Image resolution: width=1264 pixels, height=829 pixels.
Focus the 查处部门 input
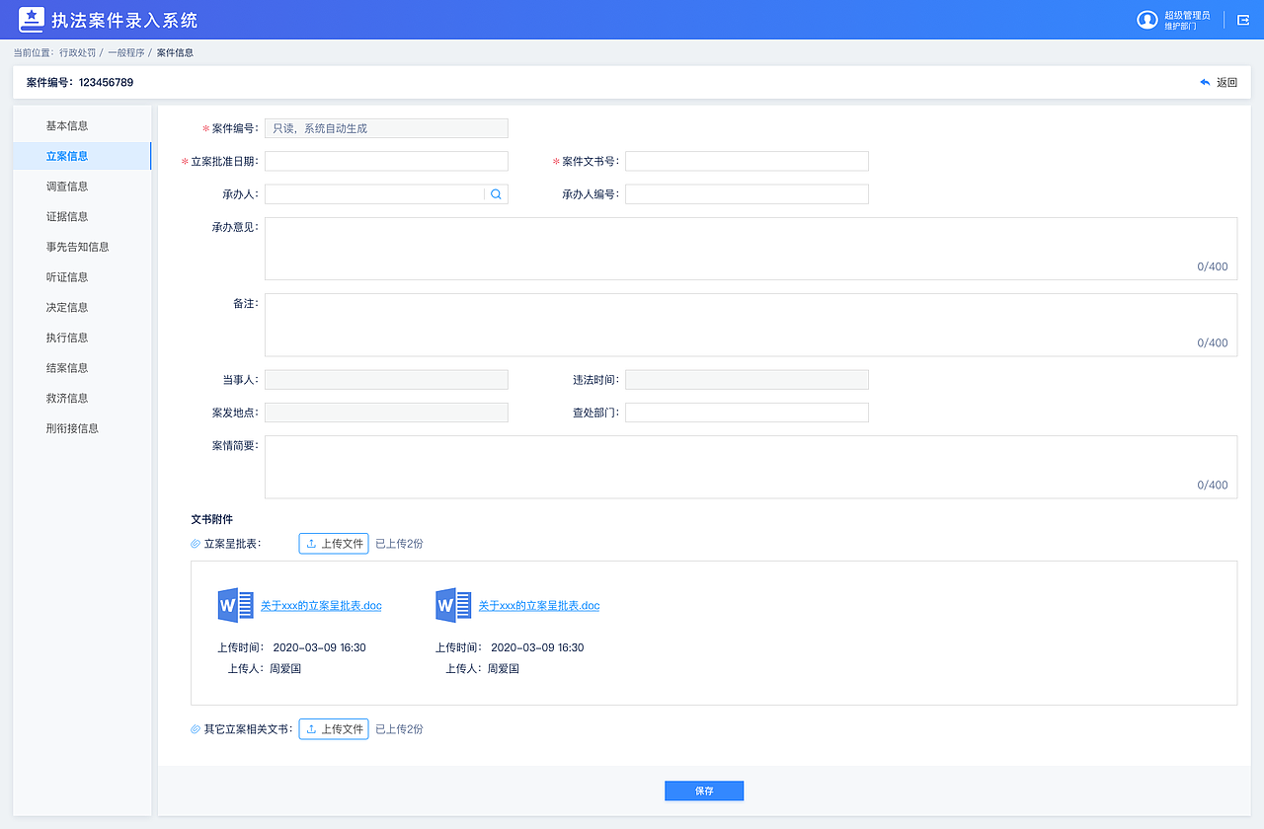pos(747,413)
